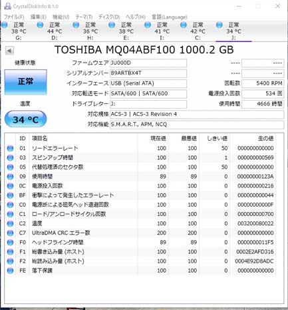Image resolution: width=288 pixels, height=310 pixels.
Task: Open the 機能(U) menu
Action: (61, 17)
